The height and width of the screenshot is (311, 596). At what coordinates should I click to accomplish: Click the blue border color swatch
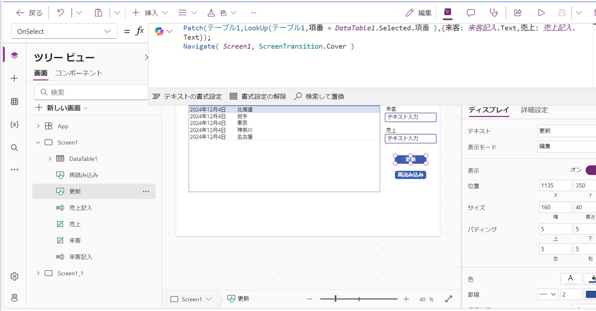tap(590, 294)
